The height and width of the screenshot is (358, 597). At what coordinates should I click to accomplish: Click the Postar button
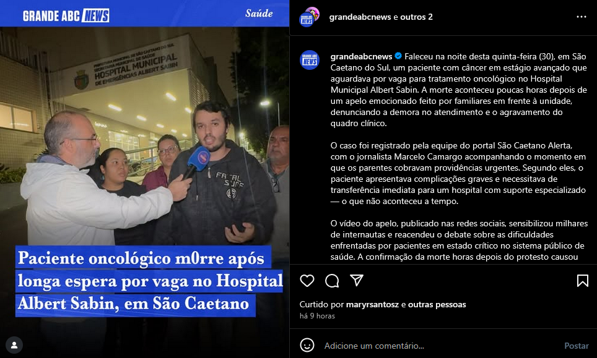(x=576, y=346)
